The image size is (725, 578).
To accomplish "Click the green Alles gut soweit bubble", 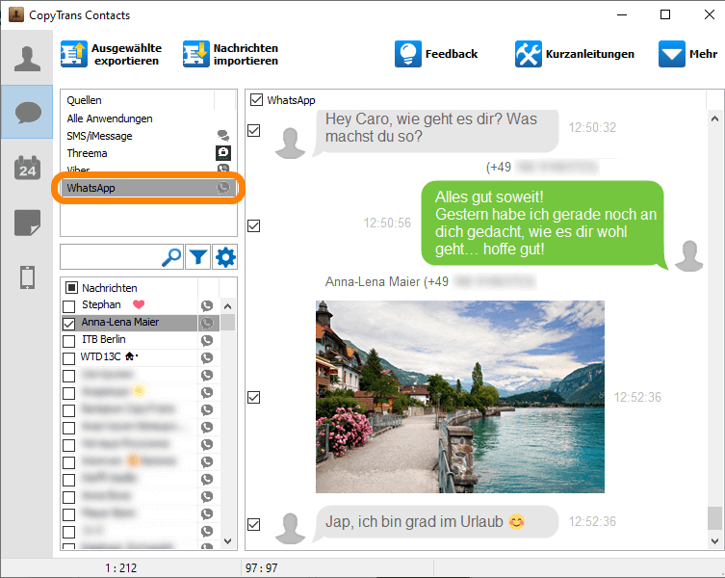I will (543, 223).
